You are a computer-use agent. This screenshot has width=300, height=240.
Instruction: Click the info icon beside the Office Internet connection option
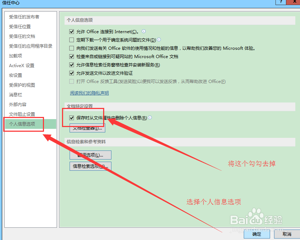point(143,31)
